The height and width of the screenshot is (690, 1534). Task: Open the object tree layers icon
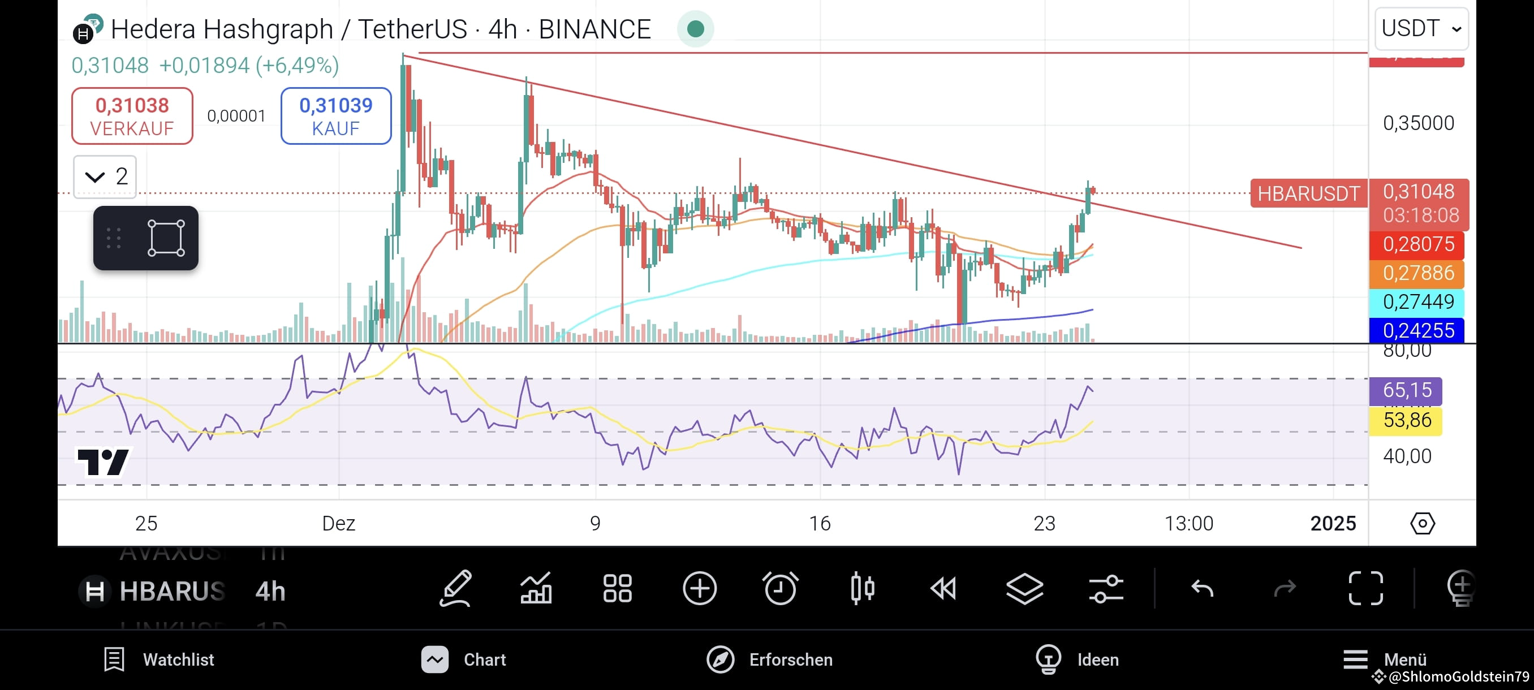tap(1025, 589)
